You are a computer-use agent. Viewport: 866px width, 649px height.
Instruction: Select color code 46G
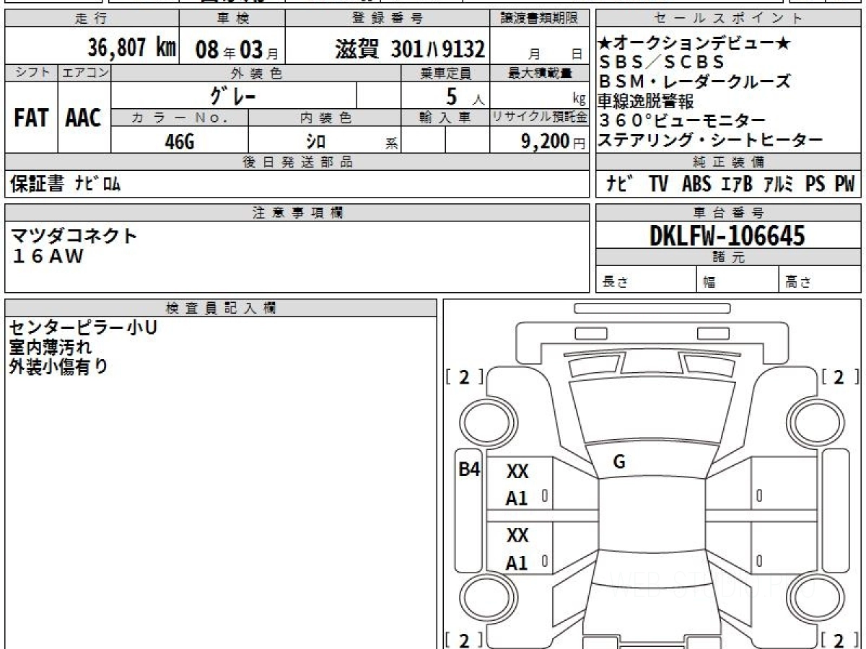pos(180,141)
